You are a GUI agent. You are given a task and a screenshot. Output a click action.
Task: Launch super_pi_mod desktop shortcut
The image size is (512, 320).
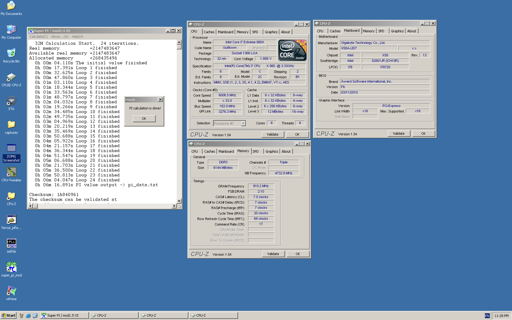click(x=11, y=269)
